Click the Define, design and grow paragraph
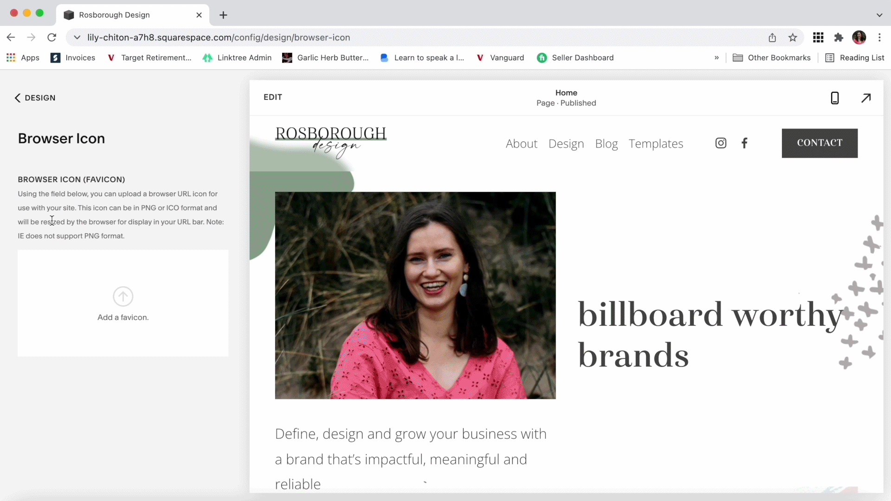The height and width of the screenshot is (501, 891). pos(411,459)
